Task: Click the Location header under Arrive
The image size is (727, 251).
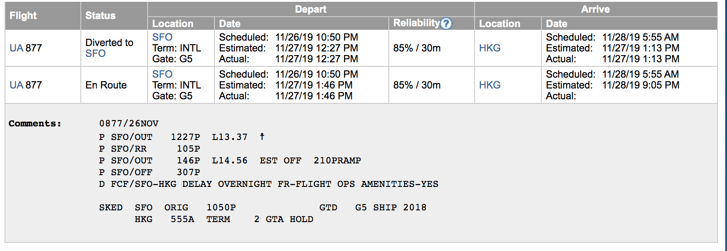Action: click(x=499, y=23)
